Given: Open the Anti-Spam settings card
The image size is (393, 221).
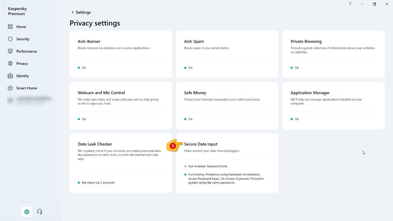Looking at the screenshot, I should coord(227,54).
